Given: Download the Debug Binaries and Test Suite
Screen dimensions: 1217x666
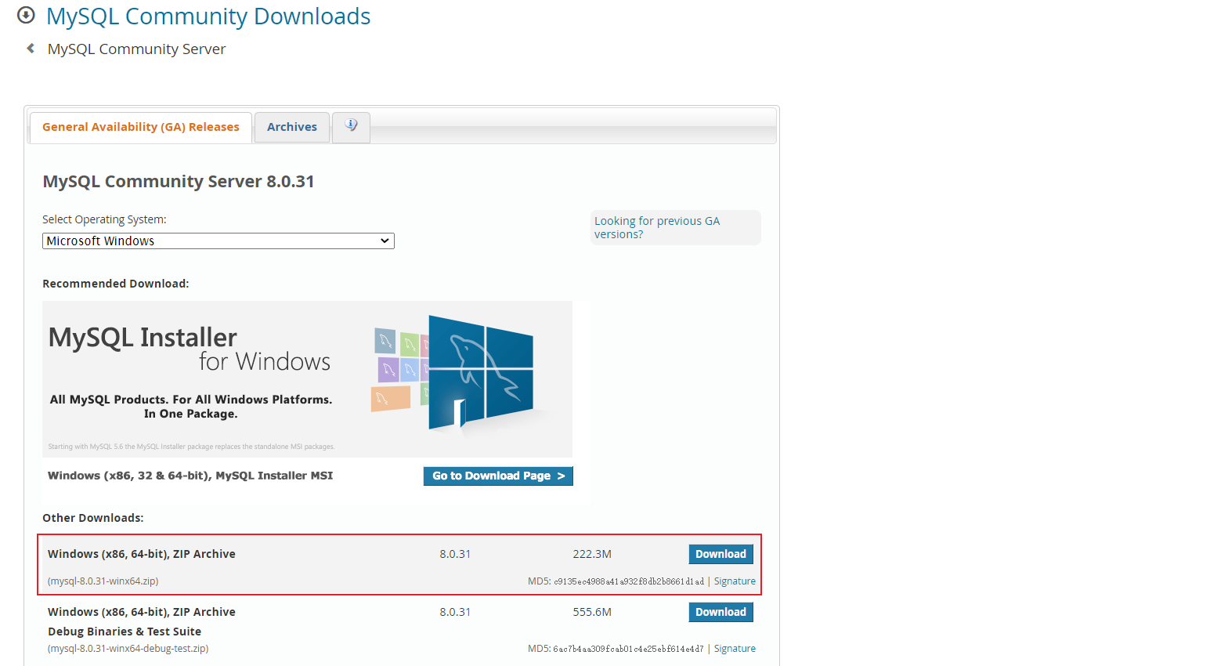Looking at the screenshot, I should click(x=720, y=612).
